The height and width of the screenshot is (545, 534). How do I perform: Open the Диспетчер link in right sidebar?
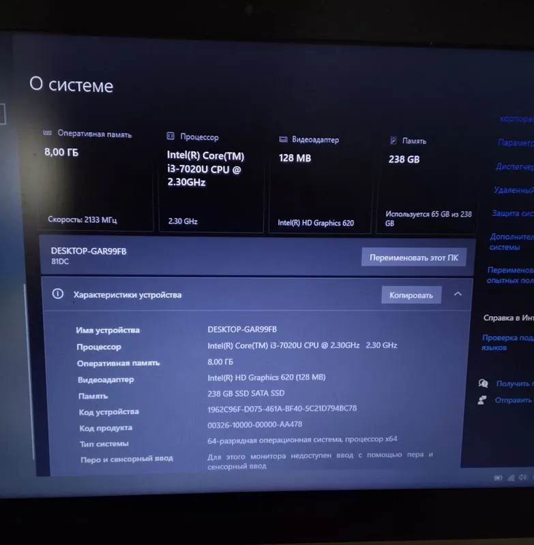(514, 166)
